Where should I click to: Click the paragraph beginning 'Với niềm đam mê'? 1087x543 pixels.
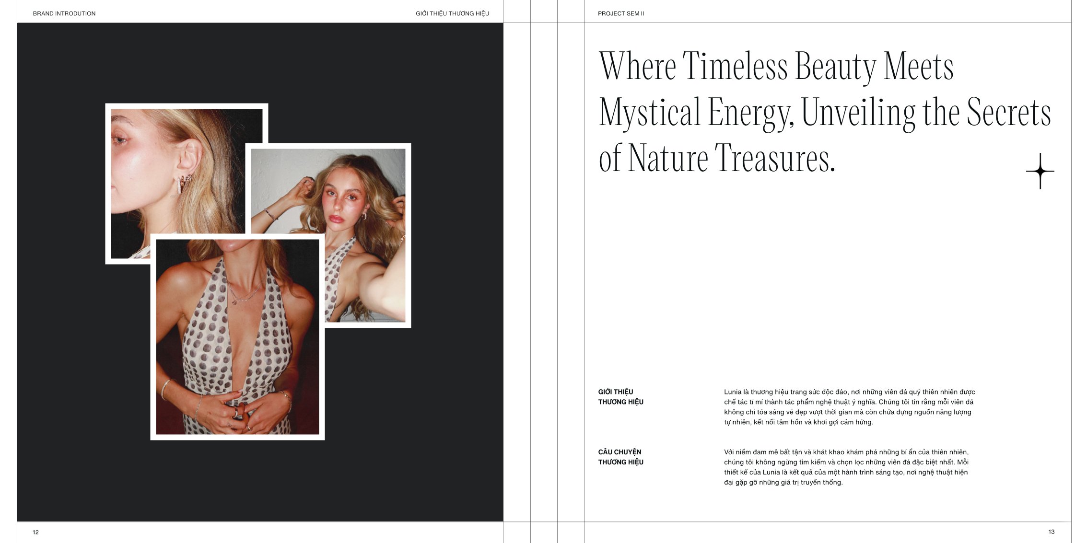[x=846, y=467]
